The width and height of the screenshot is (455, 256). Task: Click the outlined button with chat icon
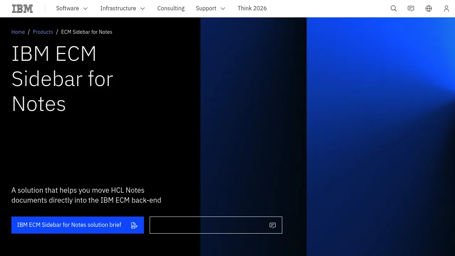click(x=216, y=225)
